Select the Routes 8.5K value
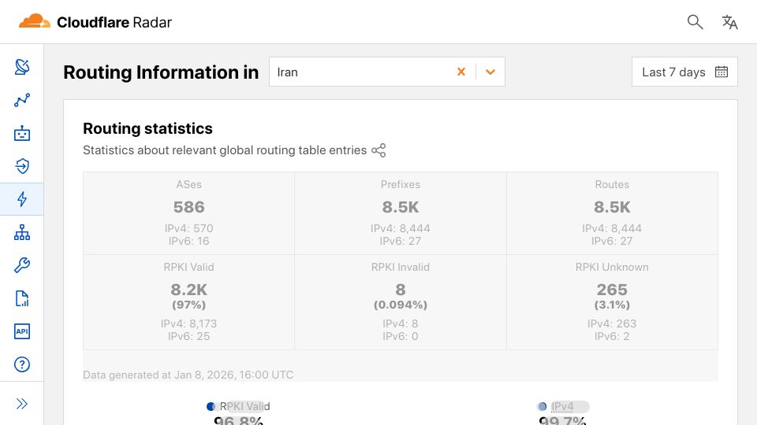The height and width of the screenshot is (425, 757). coord(612,207)
